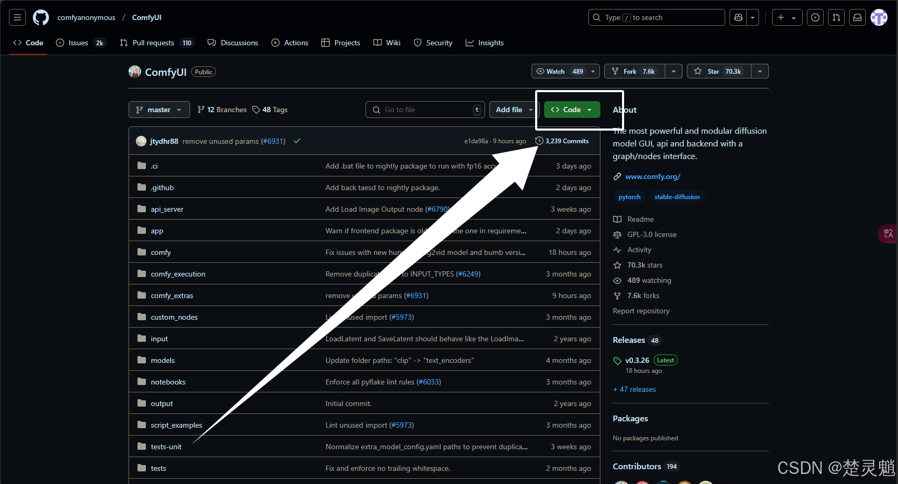Open the Add file dropdown
Image resolution: width=898 pixels, height=484 pixels.
tap(514, 110)
